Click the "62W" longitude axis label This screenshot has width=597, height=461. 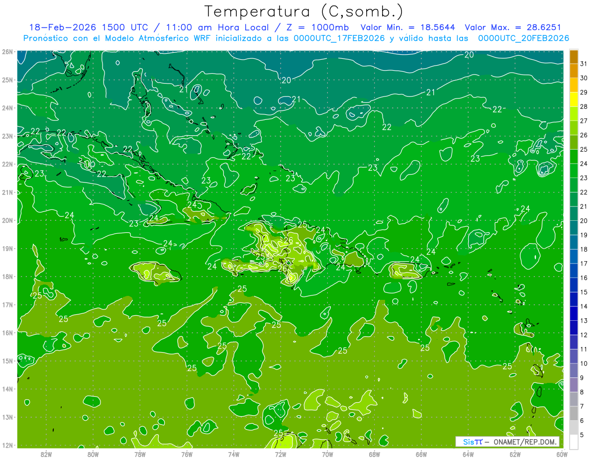(x=515, y=454)
